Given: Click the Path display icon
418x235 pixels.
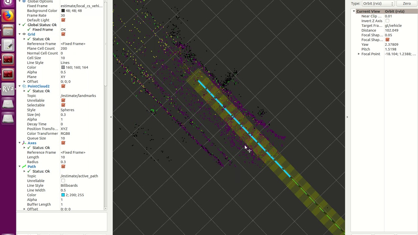Looking at the screenshot, I should tap(24, 166).
